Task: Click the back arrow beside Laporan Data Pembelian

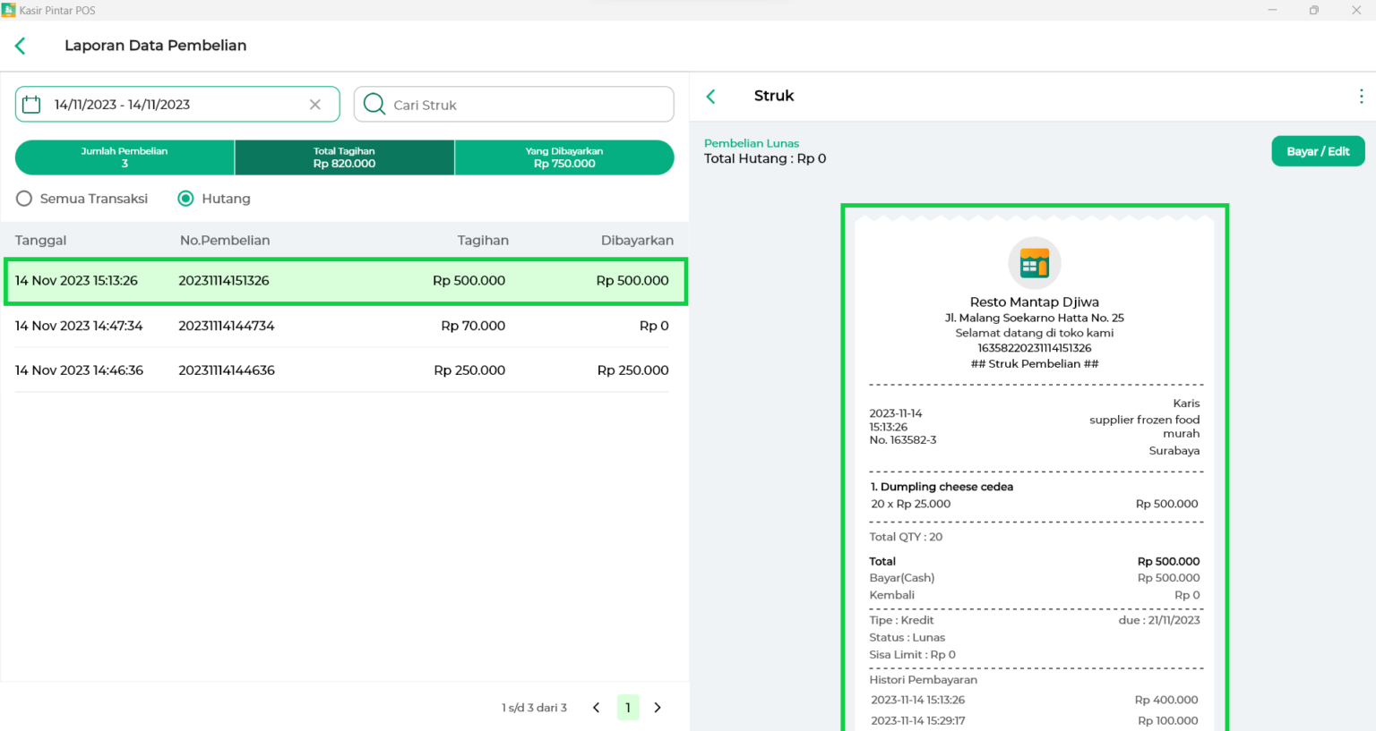Action: (x=21, y=46)
